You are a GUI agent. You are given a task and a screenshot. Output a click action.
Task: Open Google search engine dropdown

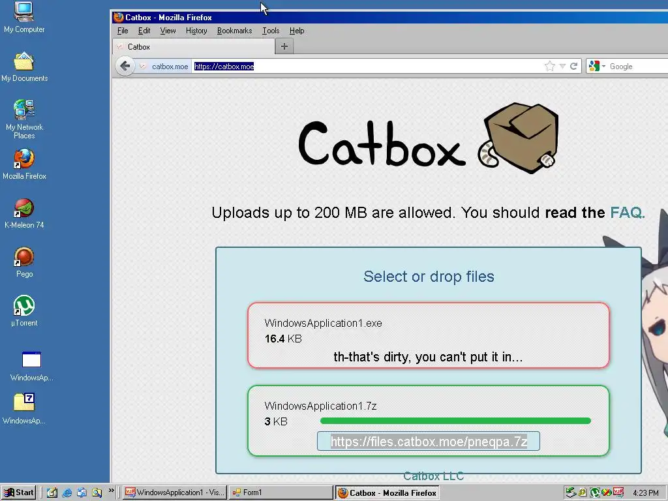[x=597, y=66]
